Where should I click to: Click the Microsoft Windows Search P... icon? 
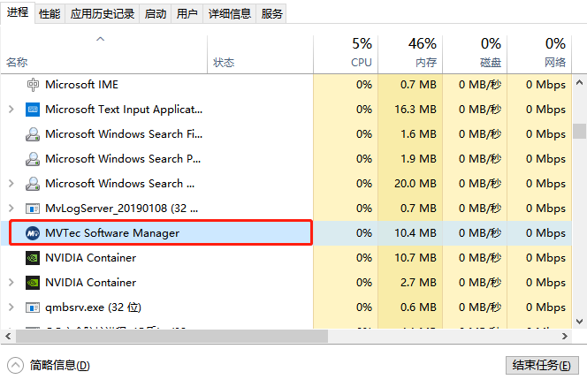click(x=33, y=159)
